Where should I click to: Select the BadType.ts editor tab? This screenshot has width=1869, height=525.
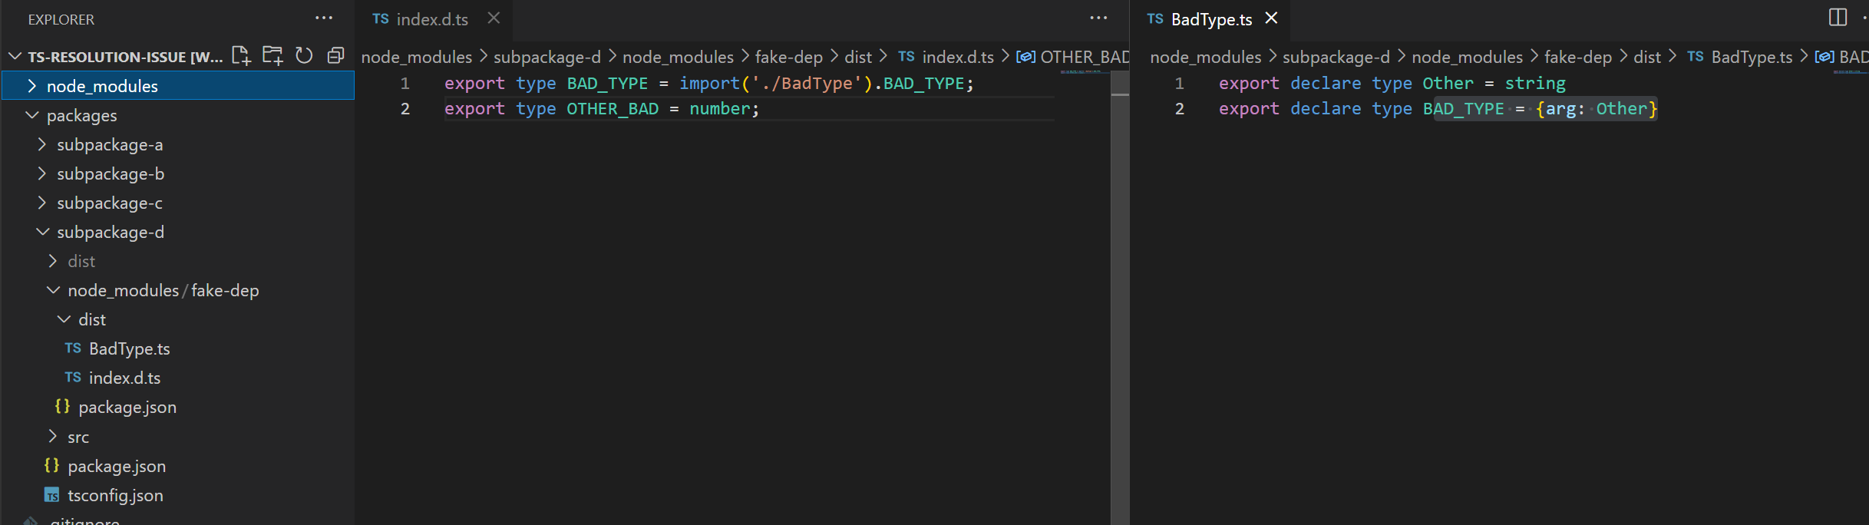[x=1210, y=19]
